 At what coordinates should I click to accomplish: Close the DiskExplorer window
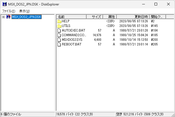point(168,4)
